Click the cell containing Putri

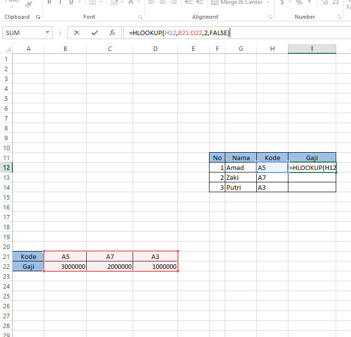pyautogui.click(x=241, y=187)
